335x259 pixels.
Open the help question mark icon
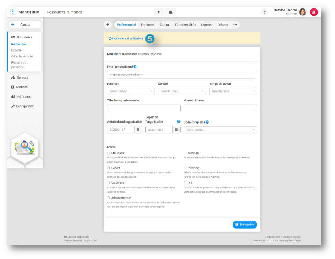(264, 12)
